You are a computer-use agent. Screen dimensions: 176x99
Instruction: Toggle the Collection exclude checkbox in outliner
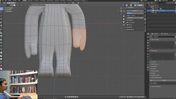tap(151, 7)
